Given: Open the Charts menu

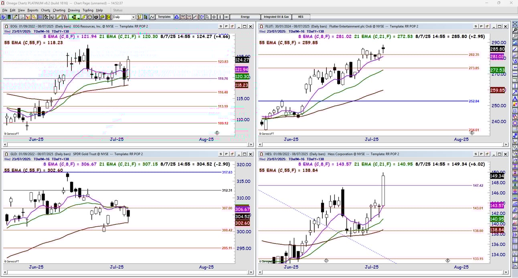Looking at the screenshot, I should coord(46,10).
